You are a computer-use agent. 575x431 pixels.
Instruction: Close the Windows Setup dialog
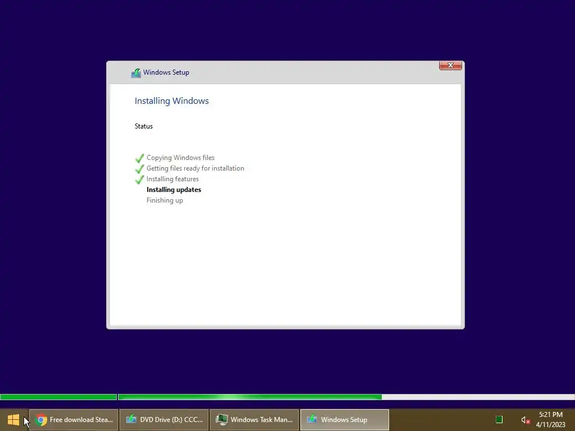pos(450,65)
